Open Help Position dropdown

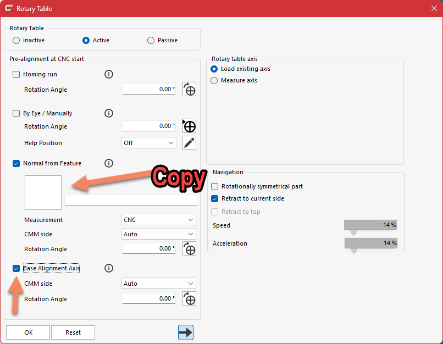point(149,143)
